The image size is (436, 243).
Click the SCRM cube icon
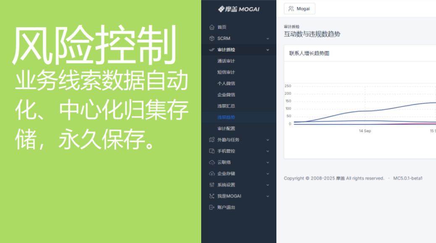click(212, 39)
